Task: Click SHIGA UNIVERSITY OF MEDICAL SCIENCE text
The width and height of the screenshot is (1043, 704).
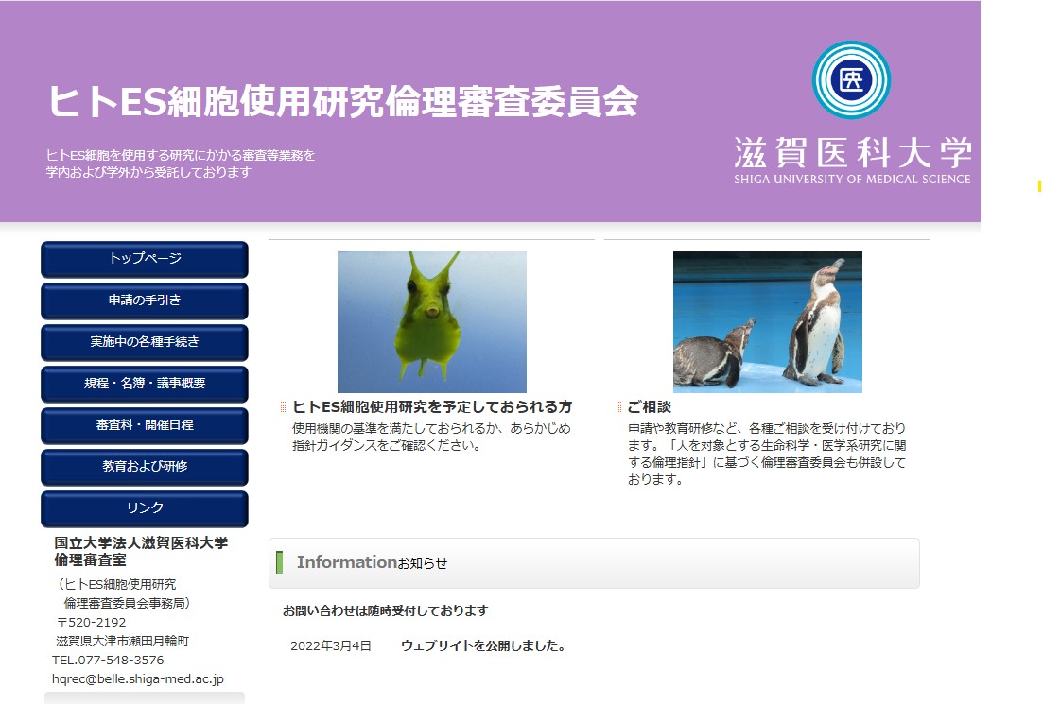Action: 852,179
